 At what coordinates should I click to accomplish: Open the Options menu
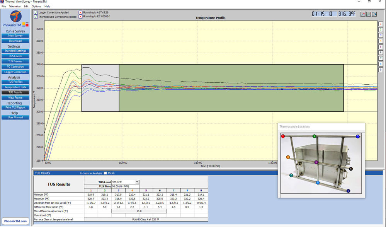pos(36,7)
